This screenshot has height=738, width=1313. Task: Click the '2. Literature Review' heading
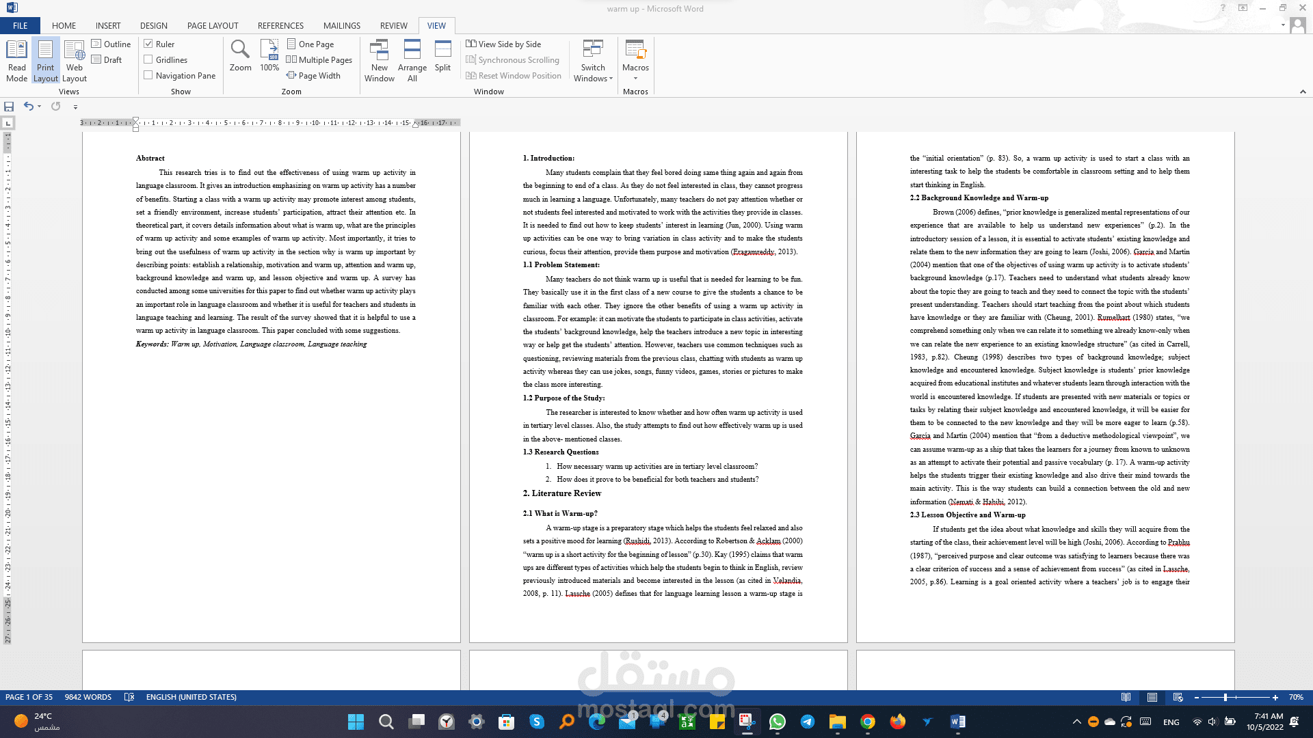562,493
